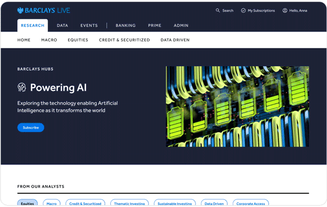Image resolution: width=327 pixels, height=207 pixels.
Task: Click the search magnifier icon
Action: tap(218, 10)
